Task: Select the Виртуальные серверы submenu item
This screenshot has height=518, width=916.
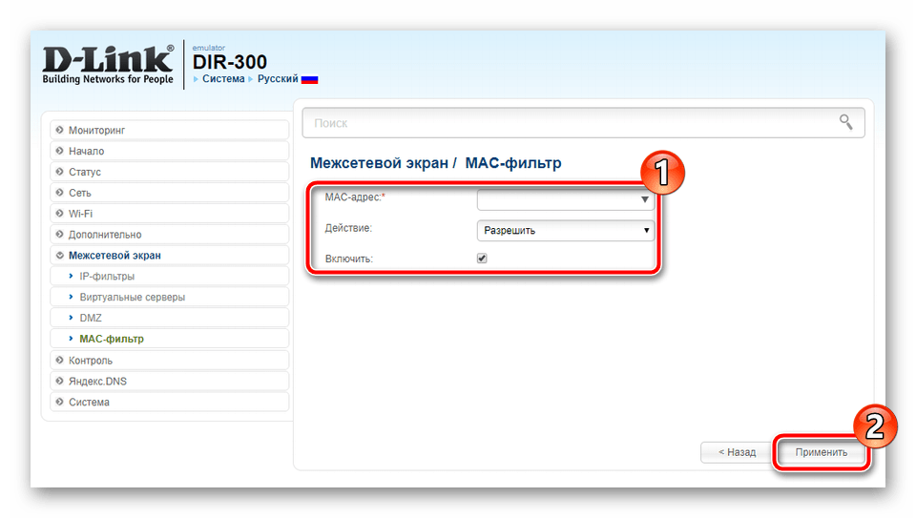Action: (x=170, y=297)
